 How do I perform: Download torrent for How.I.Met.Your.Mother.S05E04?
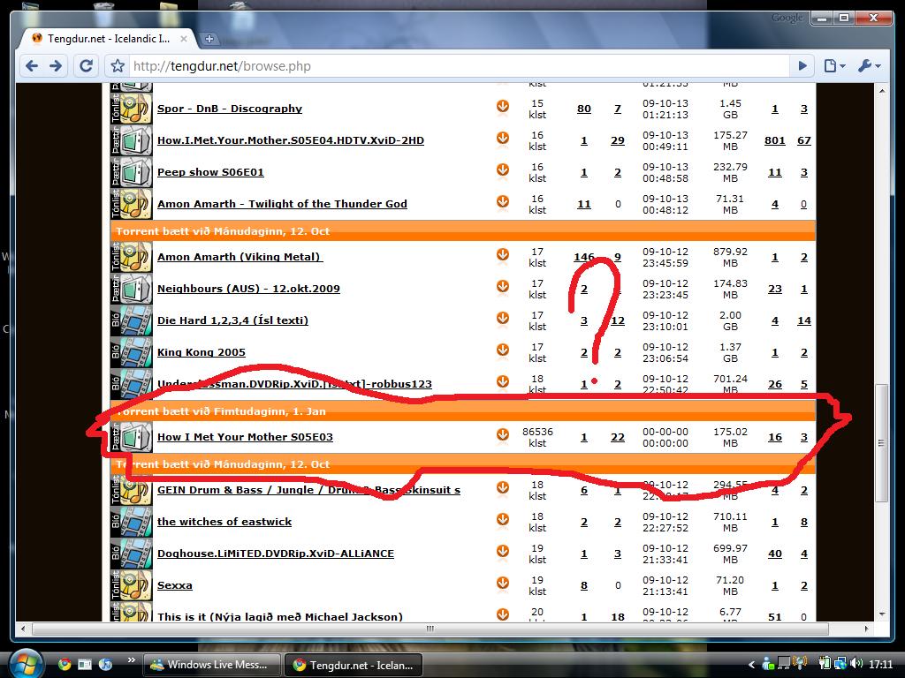(503, 139)
